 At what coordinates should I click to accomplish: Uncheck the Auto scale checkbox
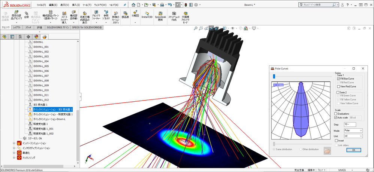[x=336, y=117]
